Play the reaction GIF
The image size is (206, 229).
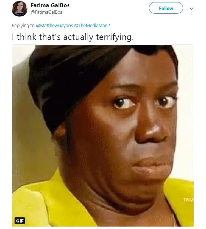coord(103,136)
